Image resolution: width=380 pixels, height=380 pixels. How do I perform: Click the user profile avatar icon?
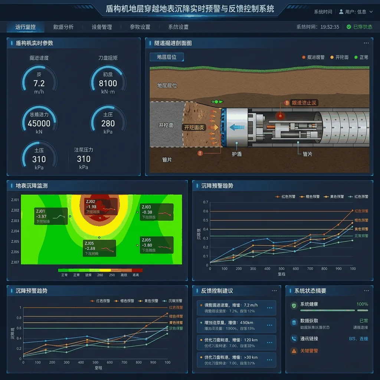[x=341, y=12]
